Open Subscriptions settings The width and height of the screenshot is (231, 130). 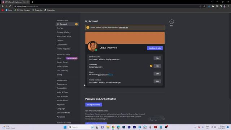62,66
